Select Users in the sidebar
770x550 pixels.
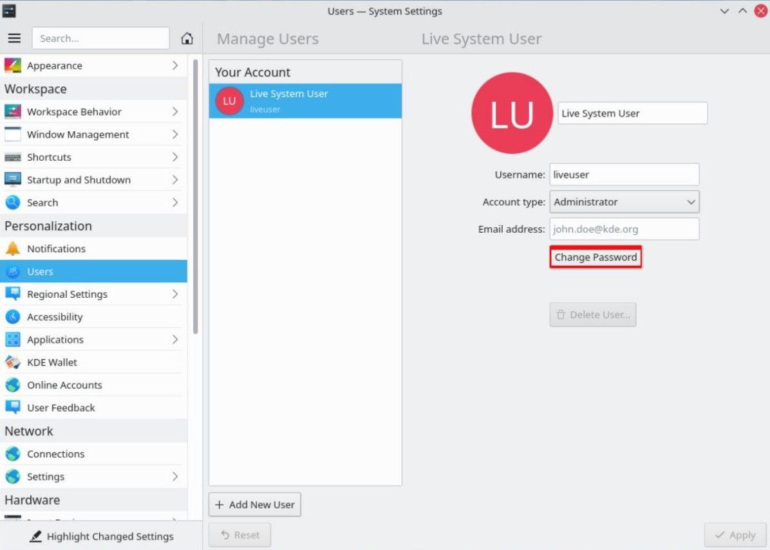coord(40,271)
